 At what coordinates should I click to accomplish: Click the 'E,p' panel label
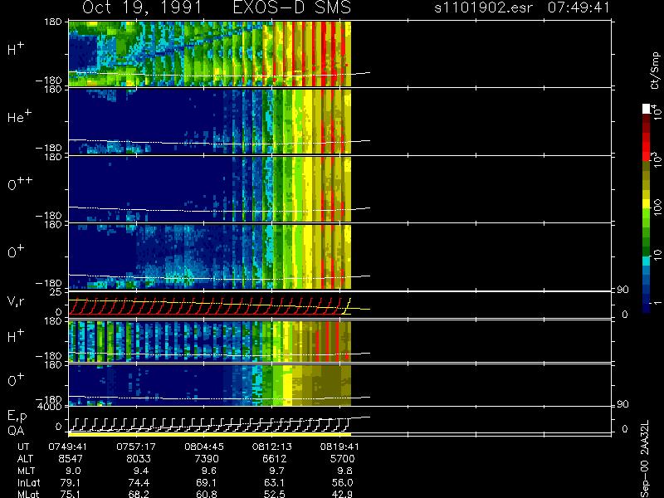17,417
